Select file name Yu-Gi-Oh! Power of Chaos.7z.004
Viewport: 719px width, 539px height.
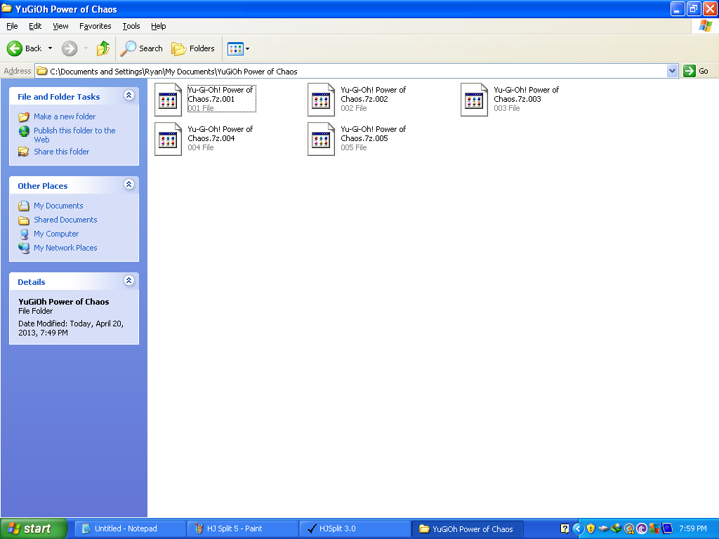[220, 134]
